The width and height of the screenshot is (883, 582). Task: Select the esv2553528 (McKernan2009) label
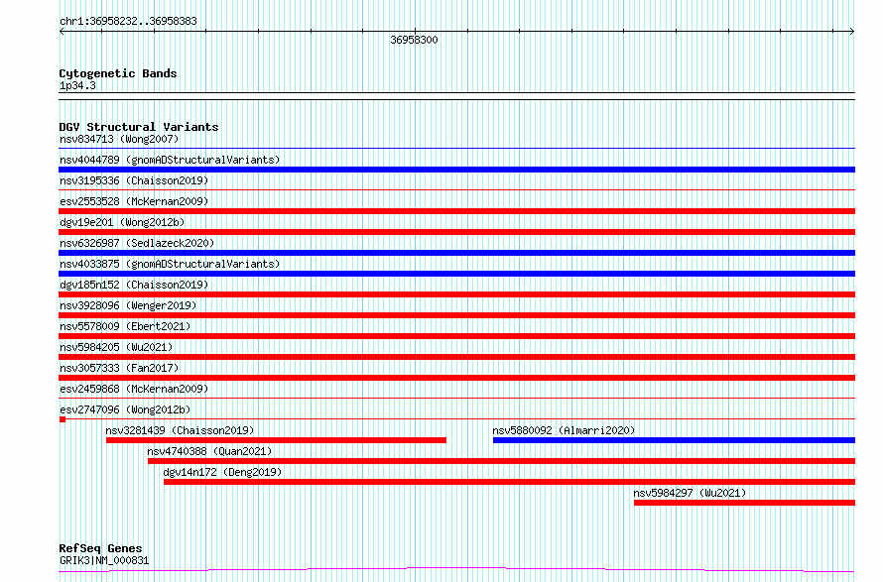[134, 201]
